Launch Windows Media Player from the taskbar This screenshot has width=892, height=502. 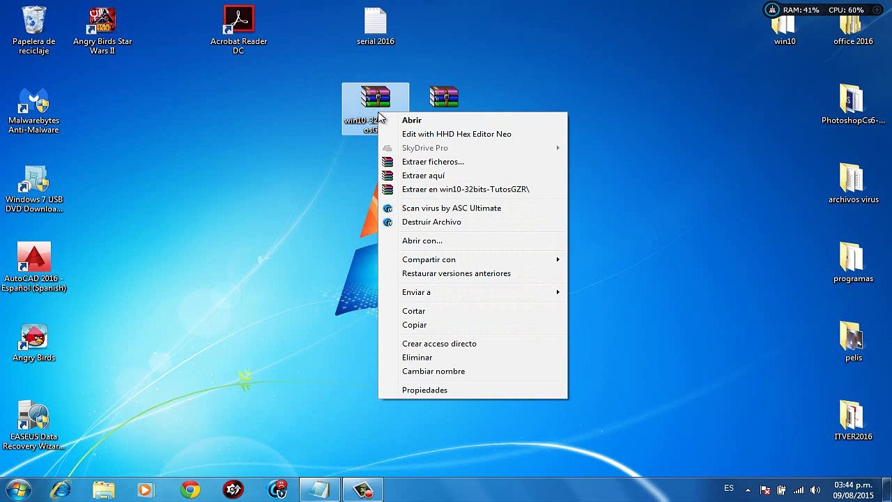tap(145, 490)
